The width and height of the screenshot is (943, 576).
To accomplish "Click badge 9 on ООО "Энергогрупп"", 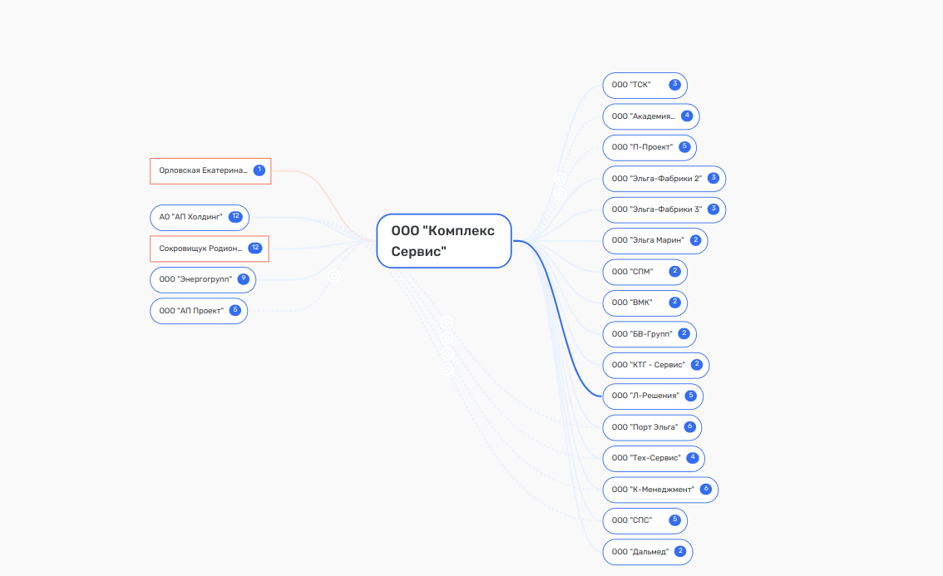I will point(244,279).
